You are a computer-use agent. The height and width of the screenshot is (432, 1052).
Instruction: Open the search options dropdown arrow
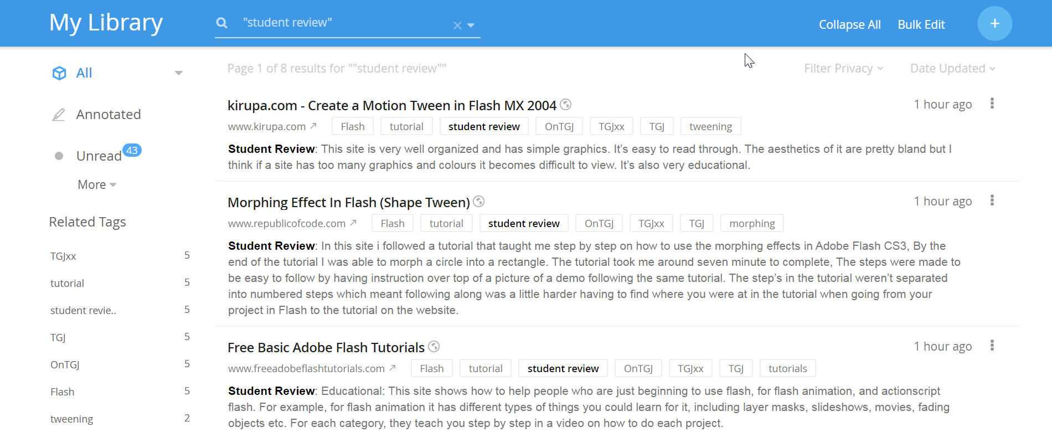click(471, 25)
